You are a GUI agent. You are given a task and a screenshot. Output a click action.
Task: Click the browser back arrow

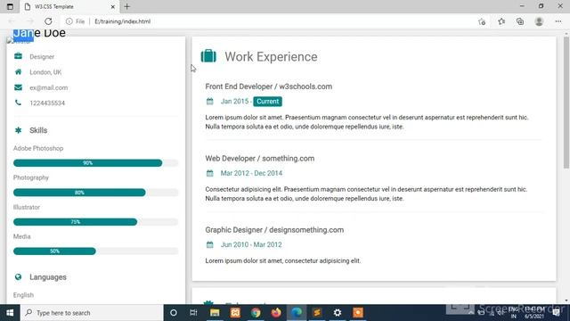click(12, 21)
